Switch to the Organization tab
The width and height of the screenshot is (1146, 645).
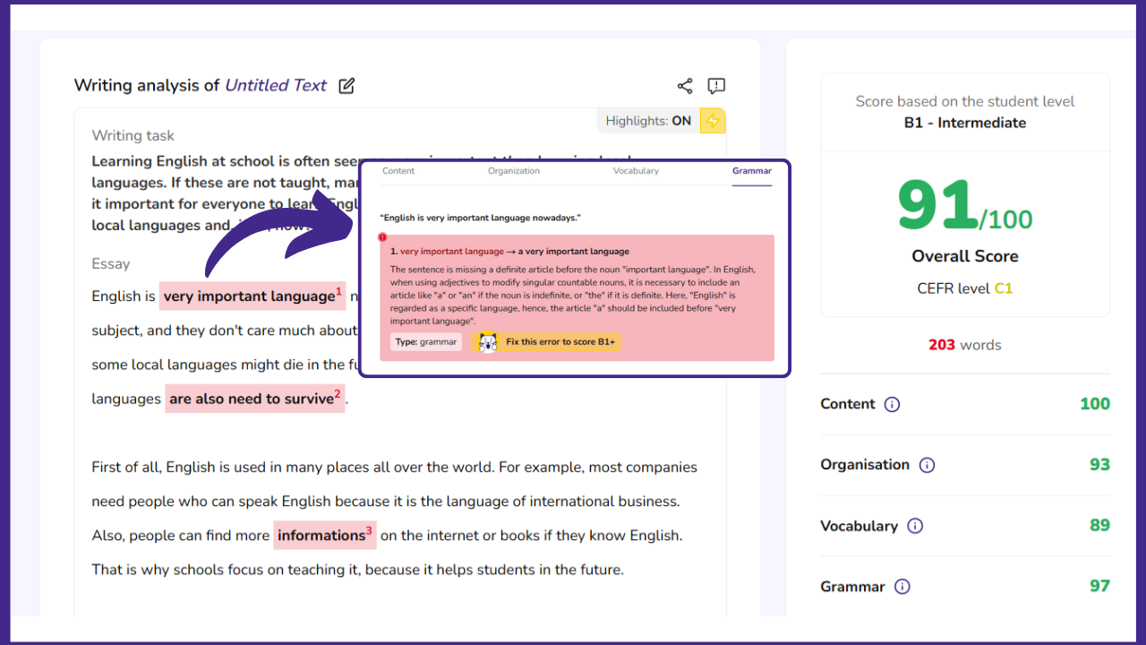[x=514, y=171]
